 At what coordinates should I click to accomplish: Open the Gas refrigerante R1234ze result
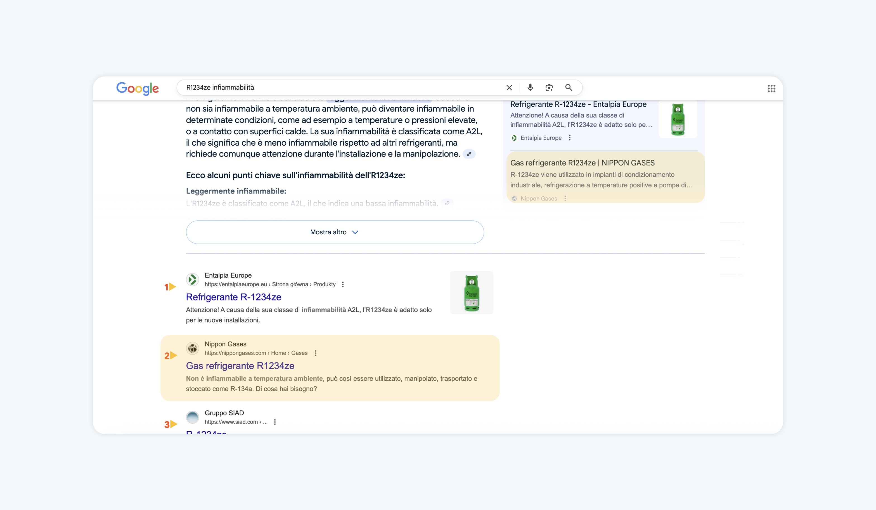click(x=240, y=366)
